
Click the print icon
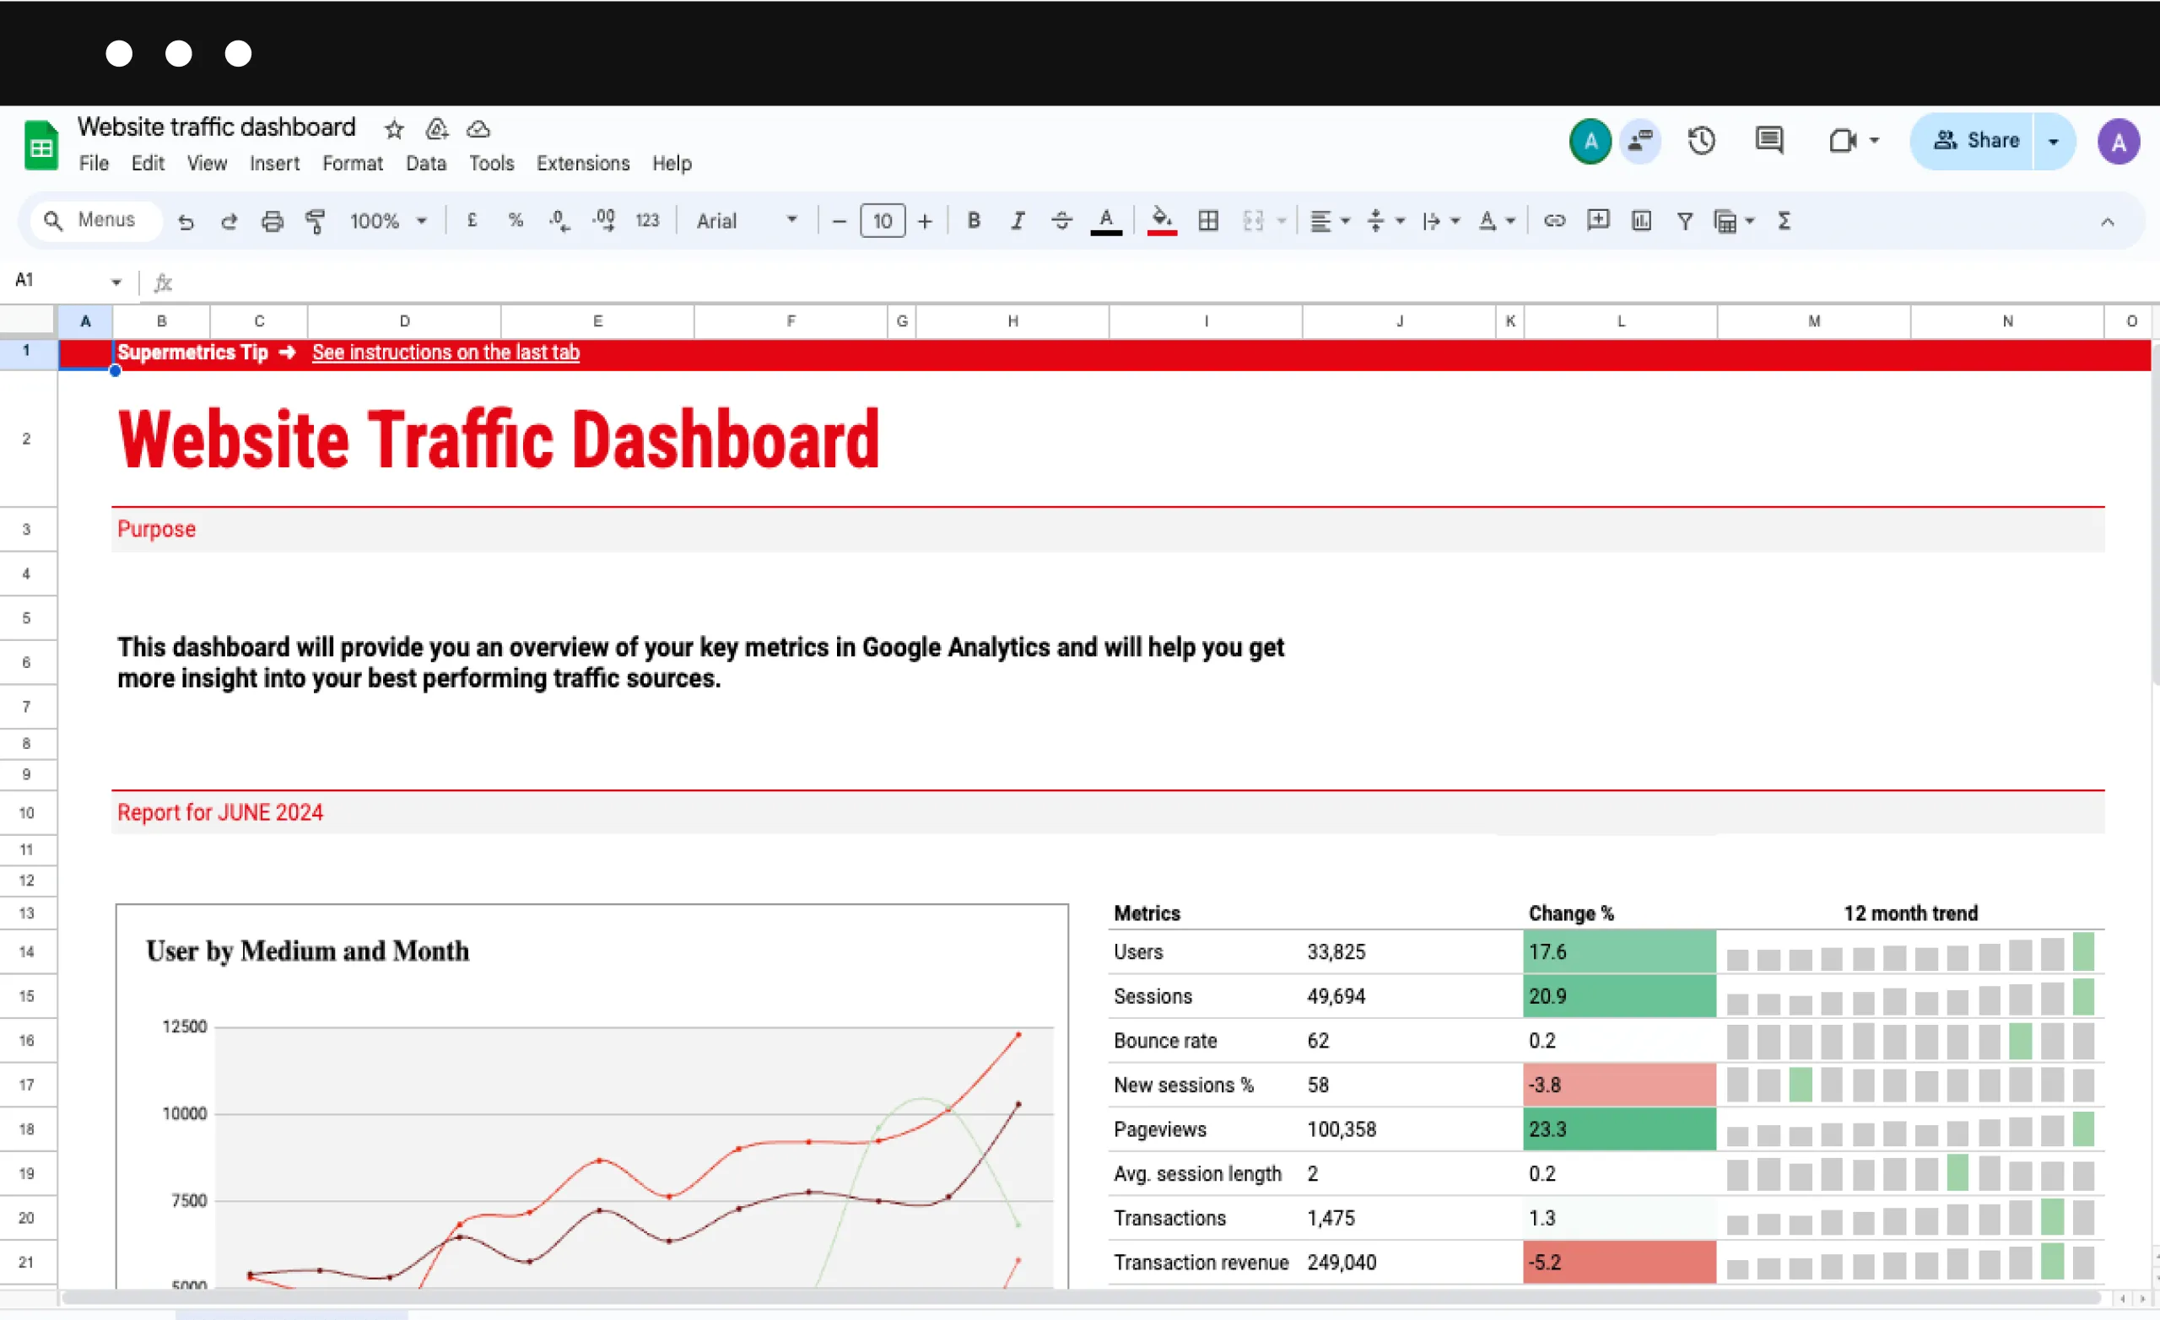click(x=273, y=221)
